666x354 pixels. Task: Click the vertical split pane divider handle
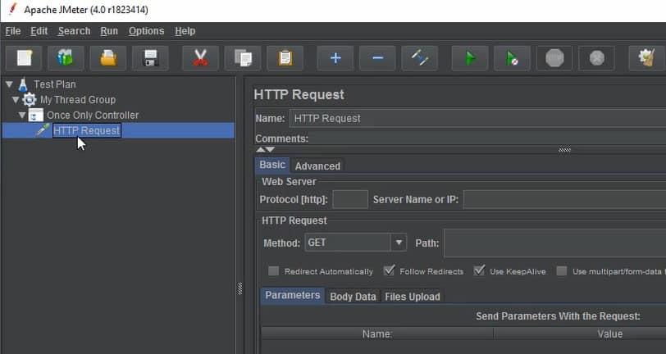pos(240,288)
